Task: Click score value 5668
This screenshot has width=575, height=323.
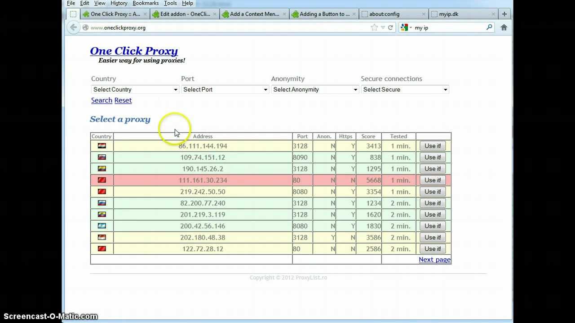Action: pyautogui.click(x=373, y=180)
